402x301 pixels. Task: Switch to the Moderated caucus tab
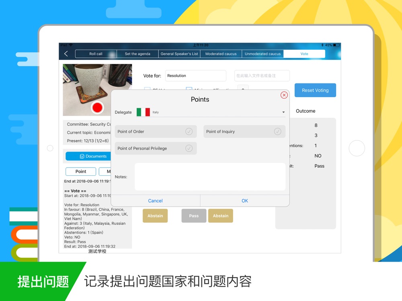(x=221, y=54)
